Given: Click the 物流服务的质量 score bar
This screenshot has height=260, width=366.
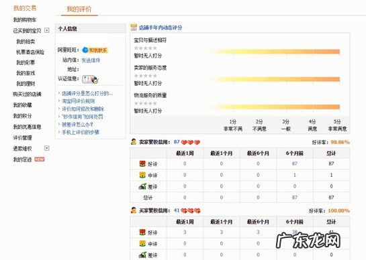Looking at the screenshot, I should (275, 107).
